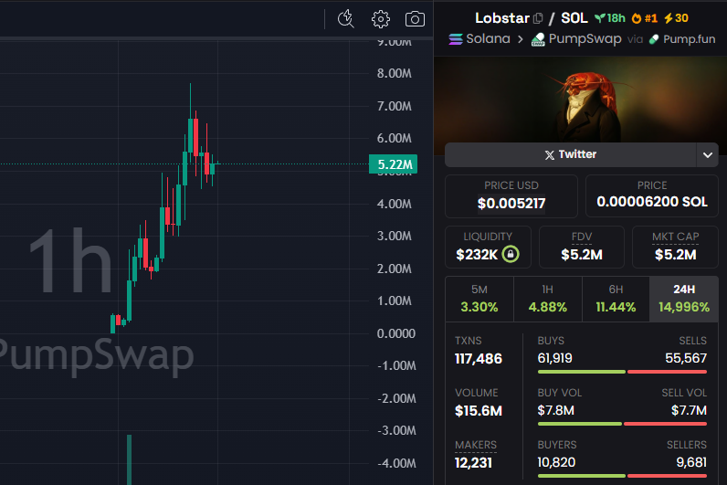This screenshot has width=727, height=485.
Task: Click the Lobstar token name
Action: [502, 18]
